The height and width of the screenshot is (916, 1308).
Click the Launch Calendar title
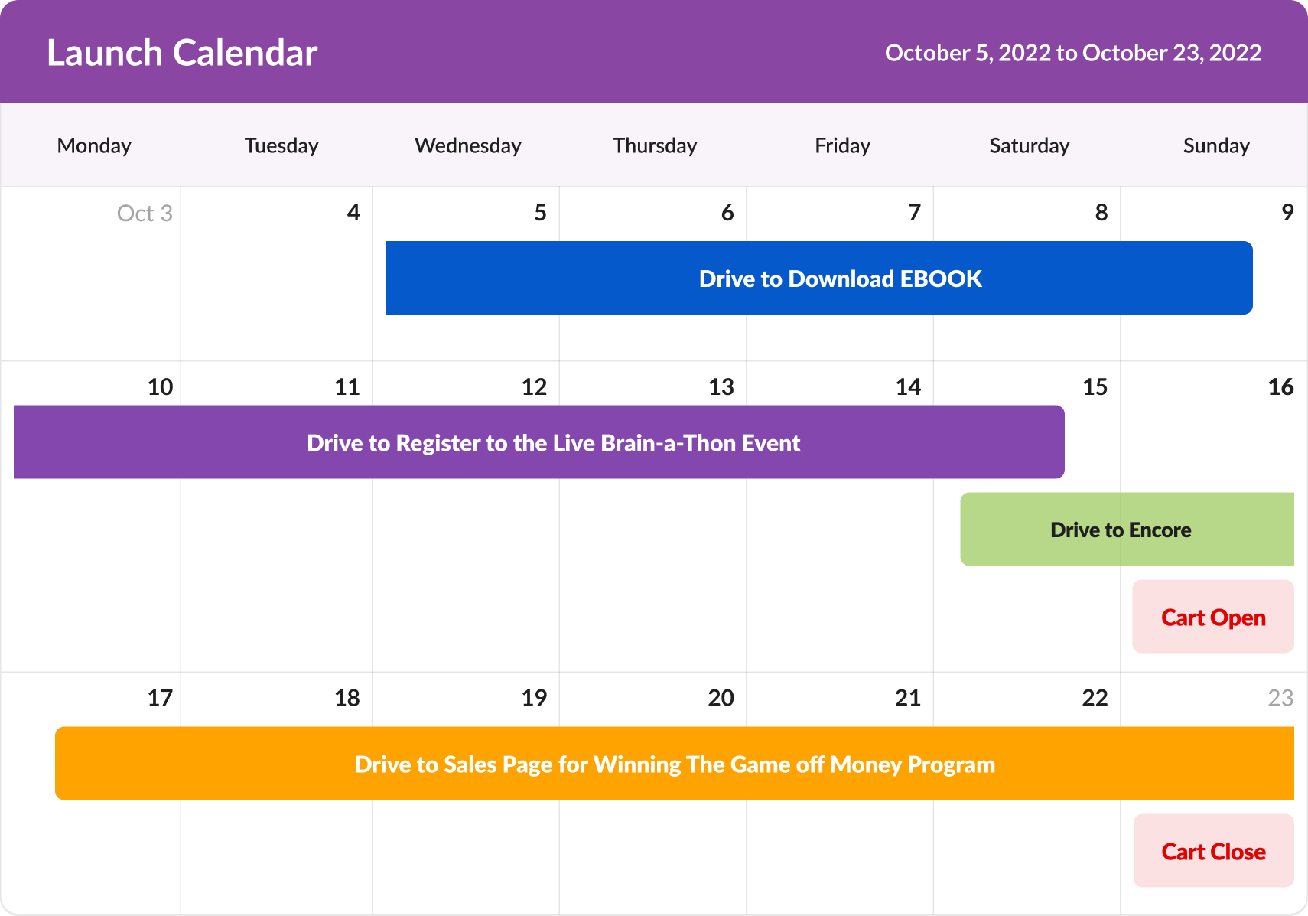pos(182,53)
